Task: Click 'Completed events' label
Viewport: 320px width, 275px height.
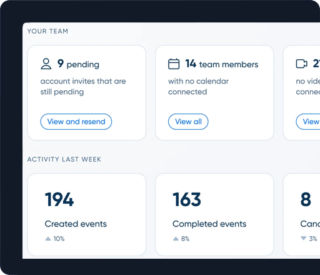Action: 209,224
